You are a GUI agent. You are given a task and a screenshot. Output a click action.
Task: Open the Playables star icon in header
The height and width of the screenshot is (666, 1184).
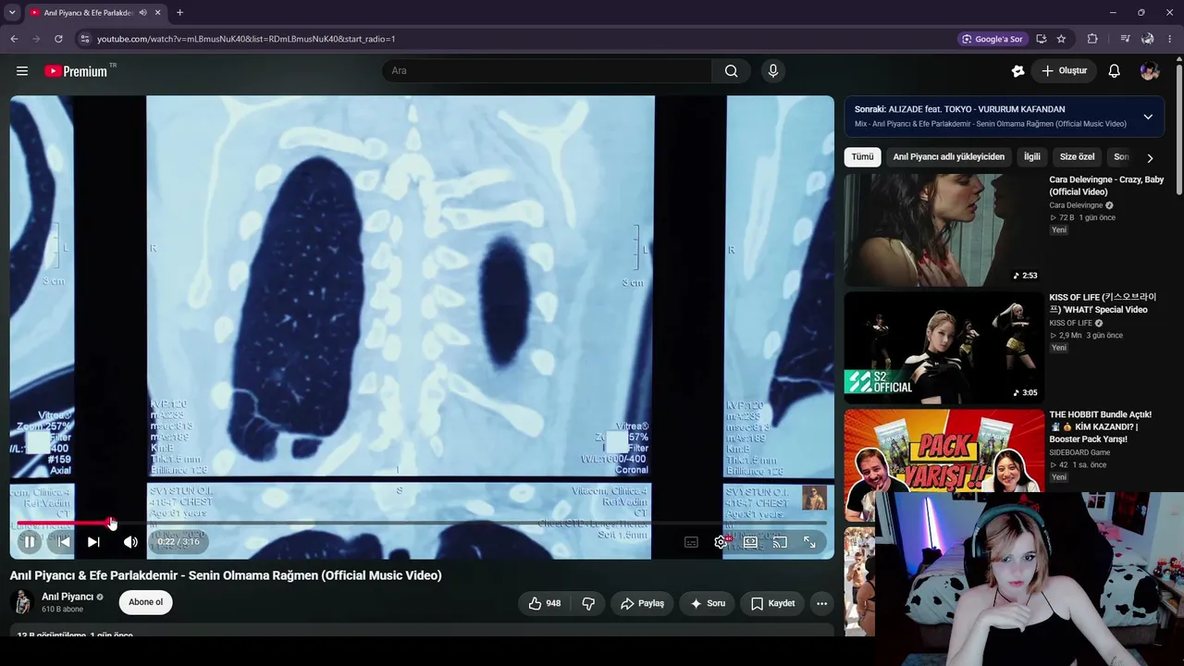(x=1018, y=71)
